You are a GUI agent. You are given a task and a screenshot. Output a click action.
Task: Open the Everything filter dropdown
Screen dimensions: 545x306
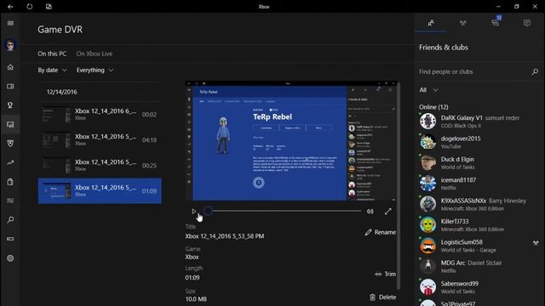tap(95, 70)
